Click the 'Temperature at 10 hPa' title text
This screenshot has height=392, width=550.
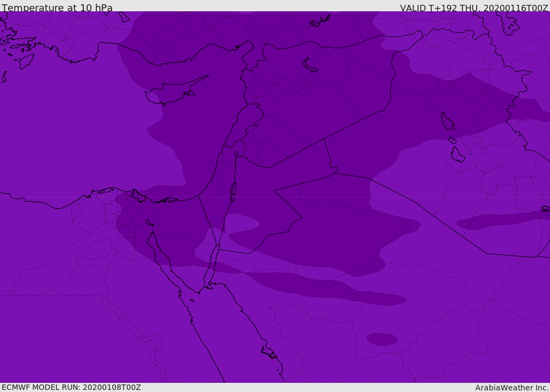[57, 8]
